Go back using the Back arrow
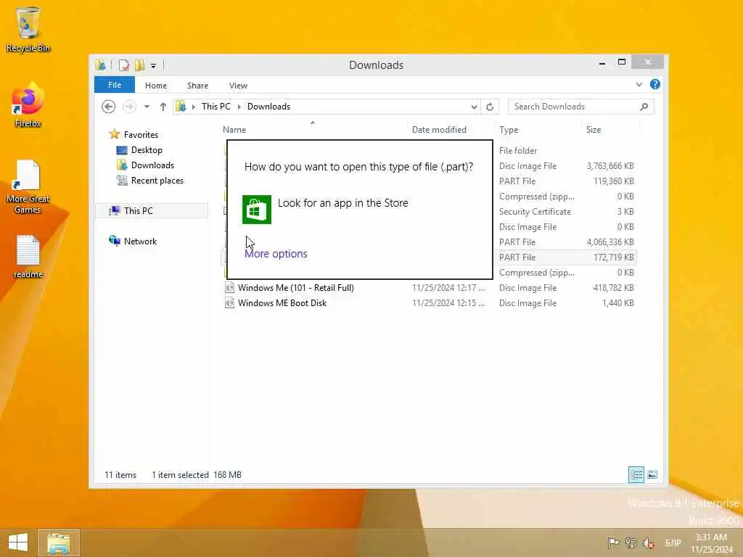Screen dimensions: 743x557 (x=109, y=107)
